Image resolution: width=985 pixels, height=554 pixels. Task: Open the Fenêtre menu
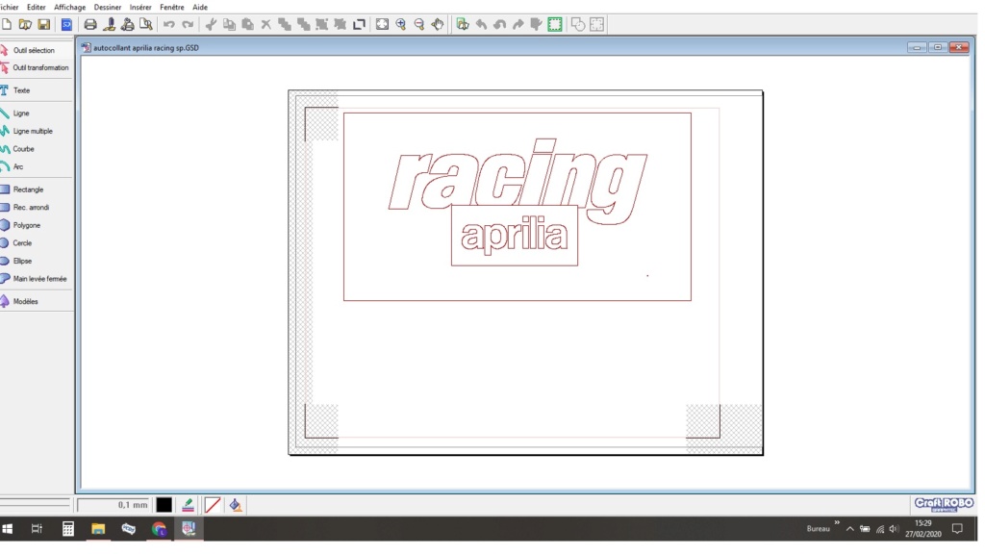click(172, 8)
